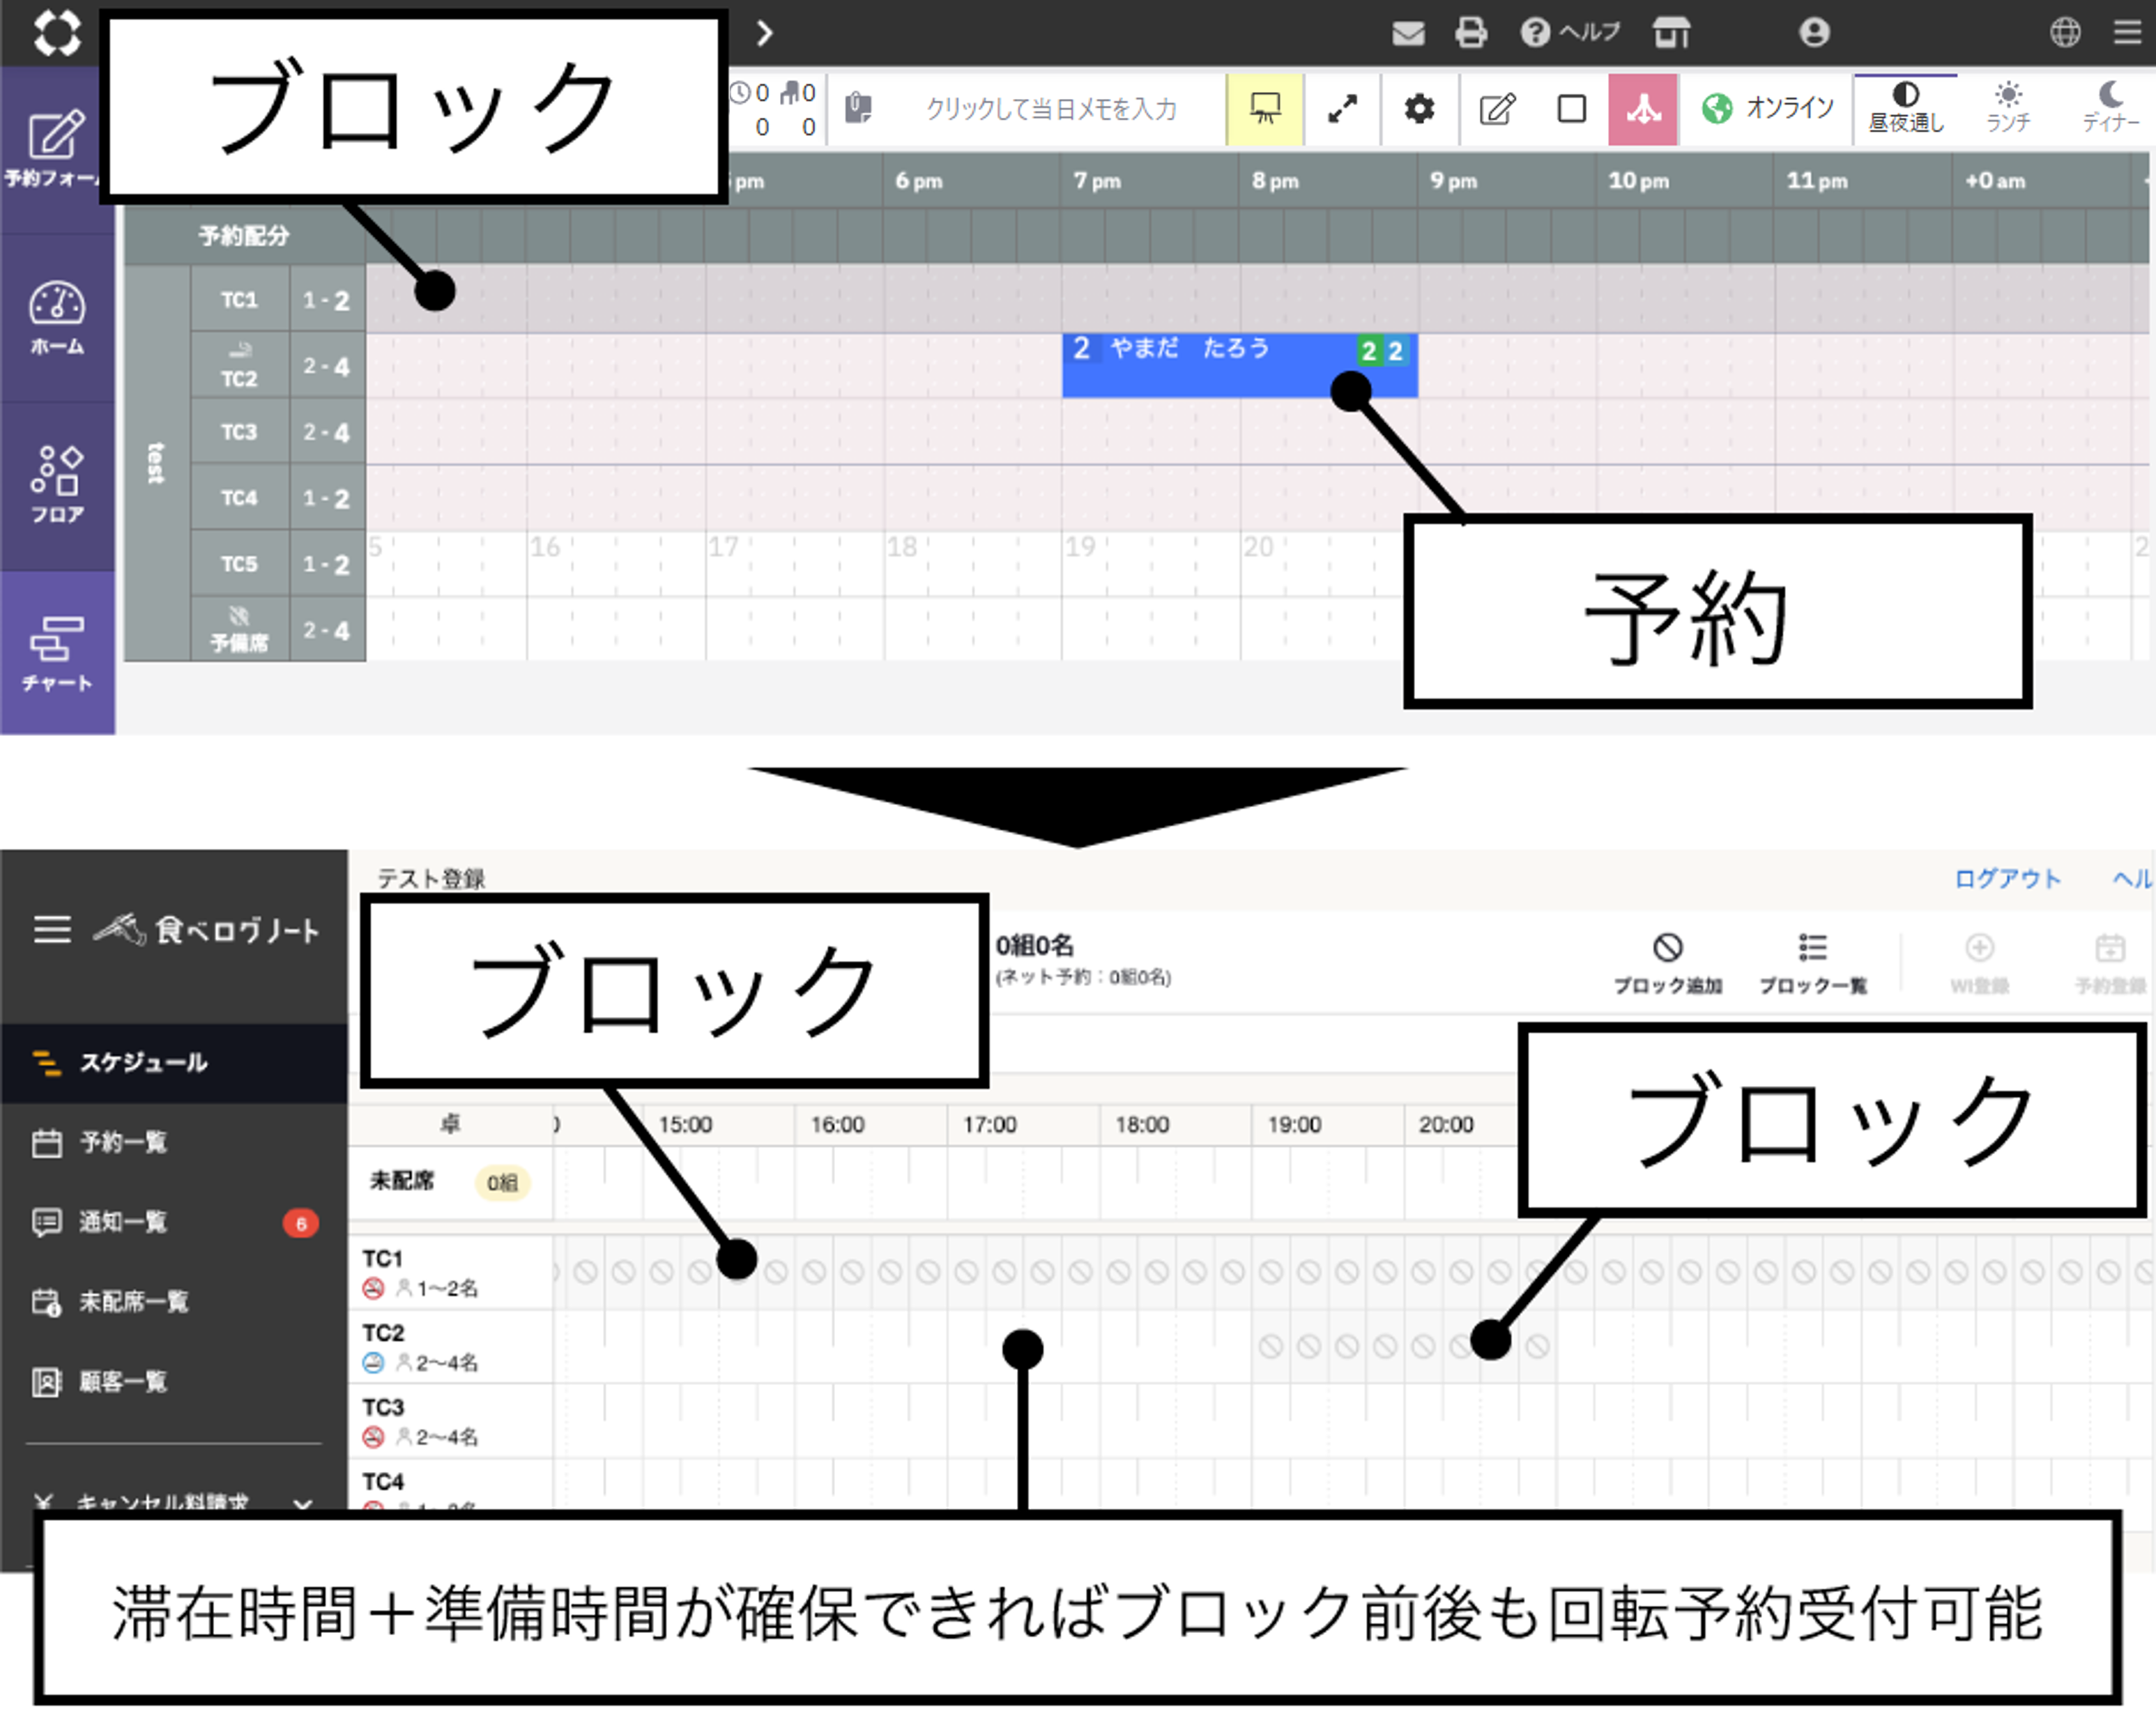Open the settings gear icon
Viewport: 2156px width, 1725px height.
coord(1419,109)
